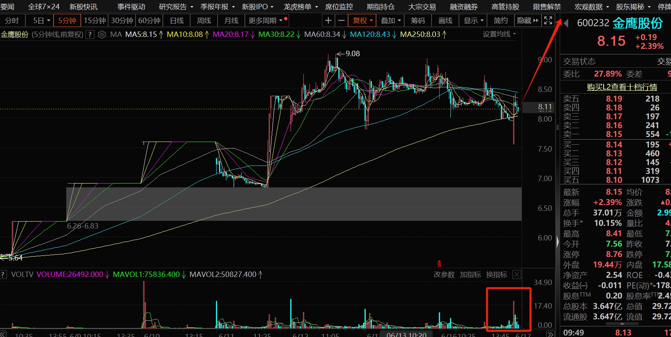Open the 显示 display dropdown
The width and height of the screenshot is (671, 337).
(474, 20)
